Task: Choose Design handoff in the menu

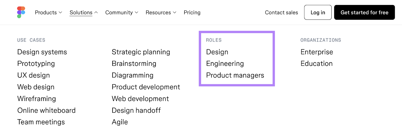Action: click(x=136, y=110)
